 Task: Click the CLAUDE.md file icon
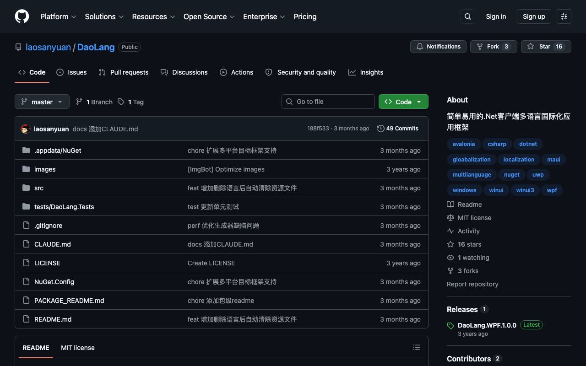coord(26,244)
